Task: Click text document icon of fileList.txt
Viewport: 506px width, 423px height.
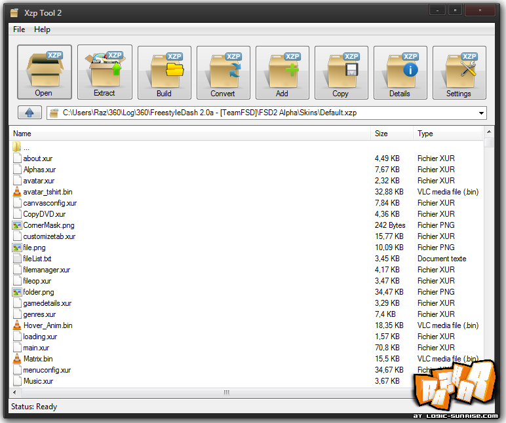Action: pyautogui.click(x=17, y=259)
